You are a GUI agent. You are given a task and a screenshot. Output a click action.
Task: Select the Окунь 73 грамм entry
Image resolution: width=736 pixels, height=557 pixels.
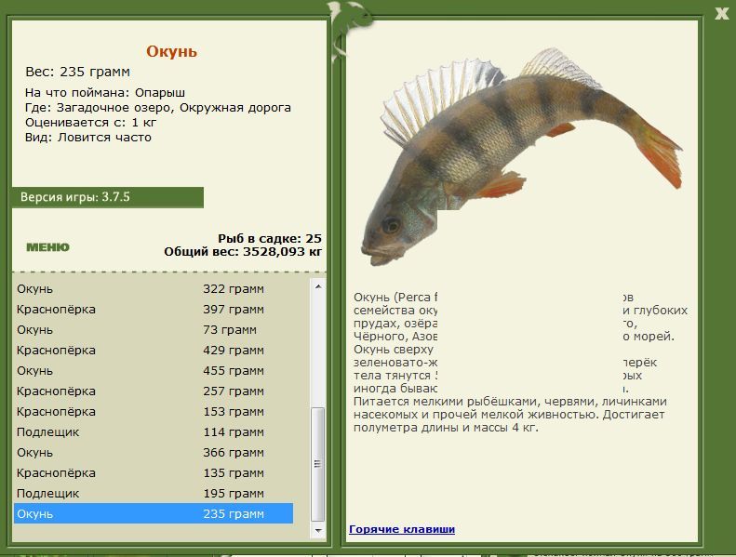[154, 330]
